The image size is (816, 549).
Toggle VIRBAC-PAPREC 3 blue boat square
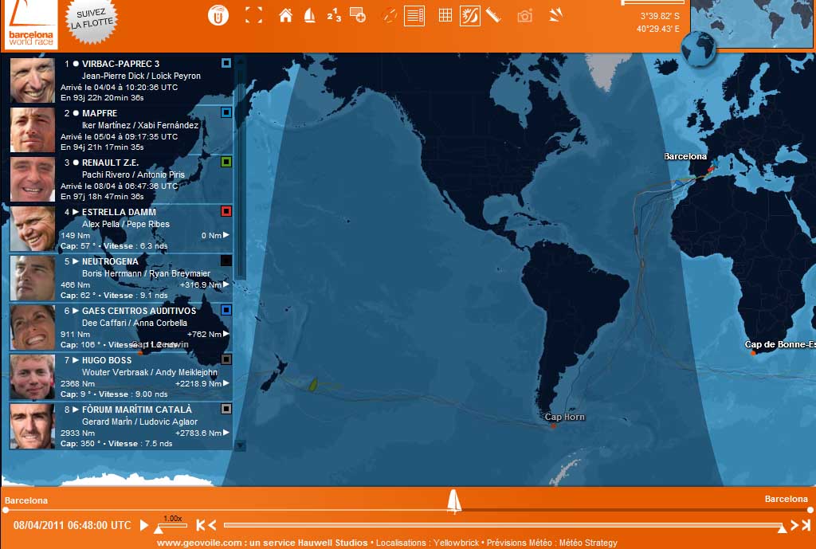pos(226,63)
